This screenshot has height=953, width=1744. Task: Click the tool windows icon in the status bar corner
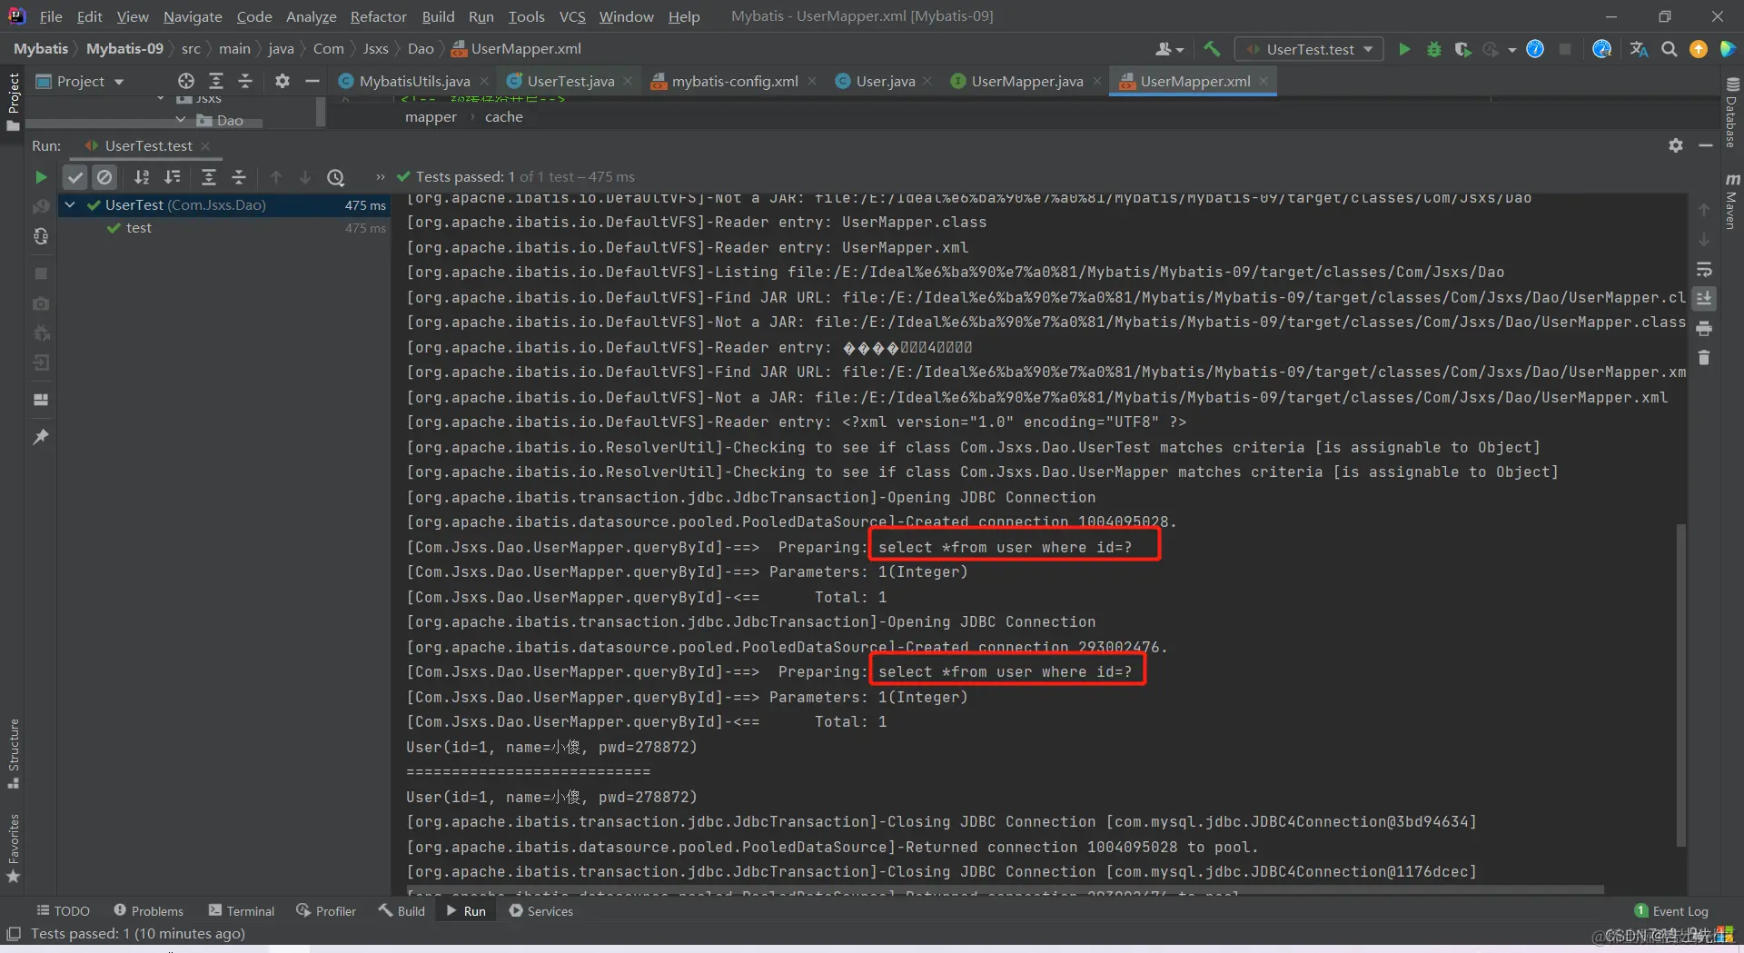pos(14,934)
